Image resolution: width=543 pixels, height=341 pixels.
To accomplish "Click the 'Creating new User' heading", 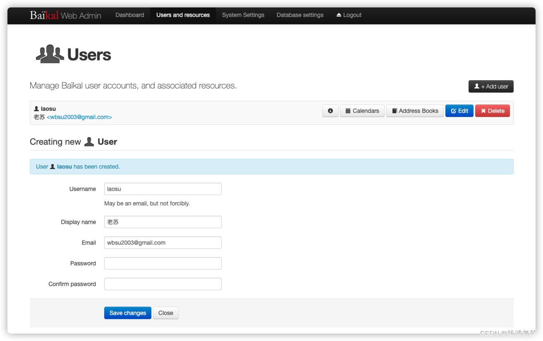I will click(74, 142).
